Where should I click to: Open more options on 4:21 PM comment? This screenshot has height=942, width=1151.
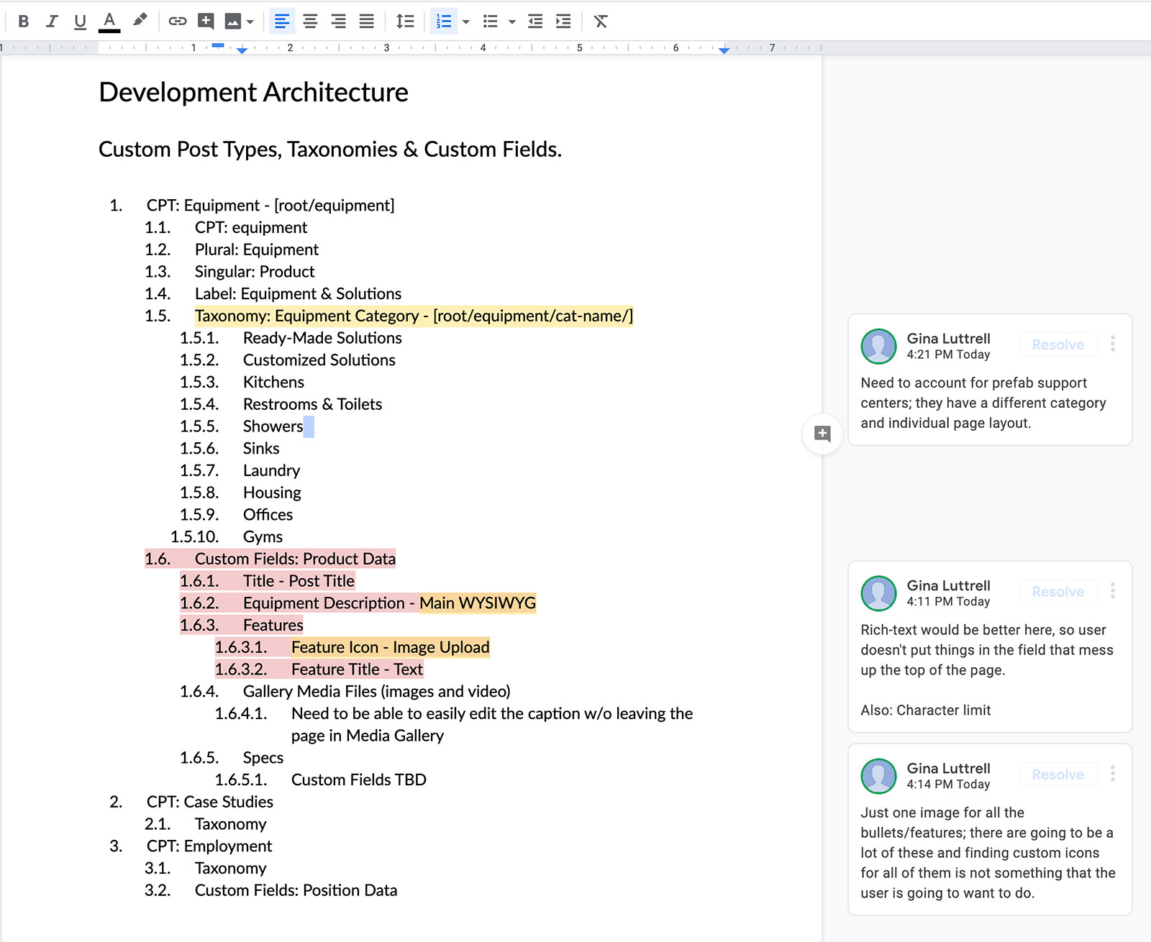pyautogui.click(x=1113, y=344)
